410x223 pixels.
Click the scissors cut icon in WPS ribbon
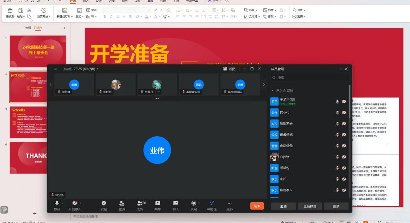[x=29, y=10]
